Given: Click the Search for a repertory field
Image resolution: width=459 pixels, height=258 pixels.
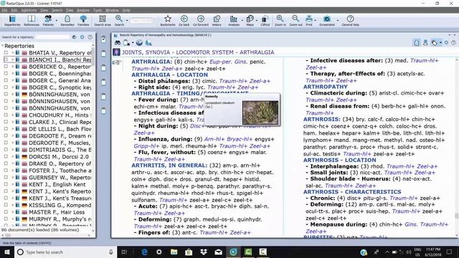Looking at the screenshot, I should 52,37.
